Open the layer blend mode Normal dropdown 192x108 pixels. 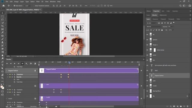click(154, 27)
